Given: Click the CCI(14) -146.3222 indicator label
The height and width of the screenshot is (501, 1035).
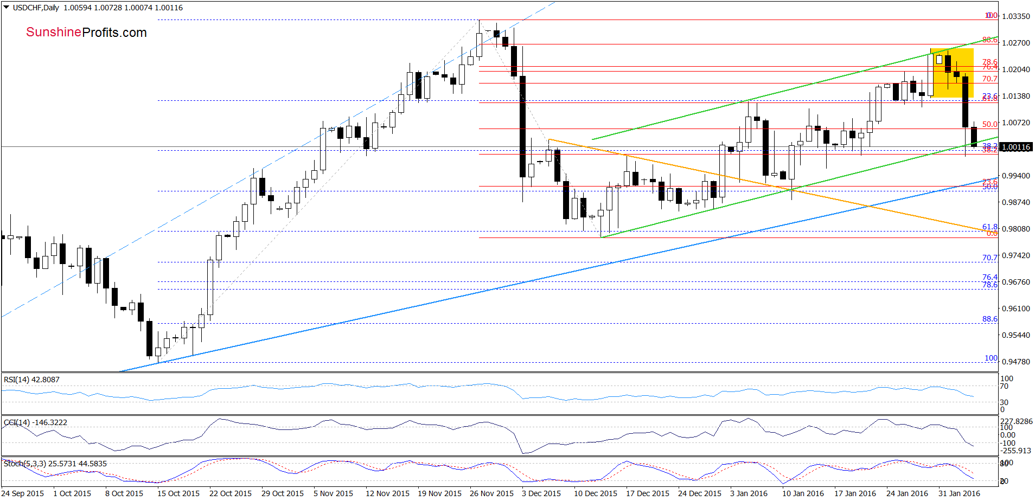Looking at the screenshot, I should point(35,422).
